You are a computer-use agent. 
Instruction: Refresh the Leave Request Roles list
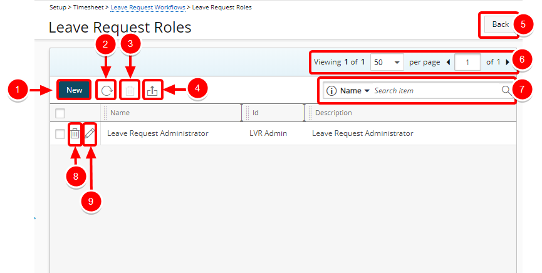(x=107, y=91)
